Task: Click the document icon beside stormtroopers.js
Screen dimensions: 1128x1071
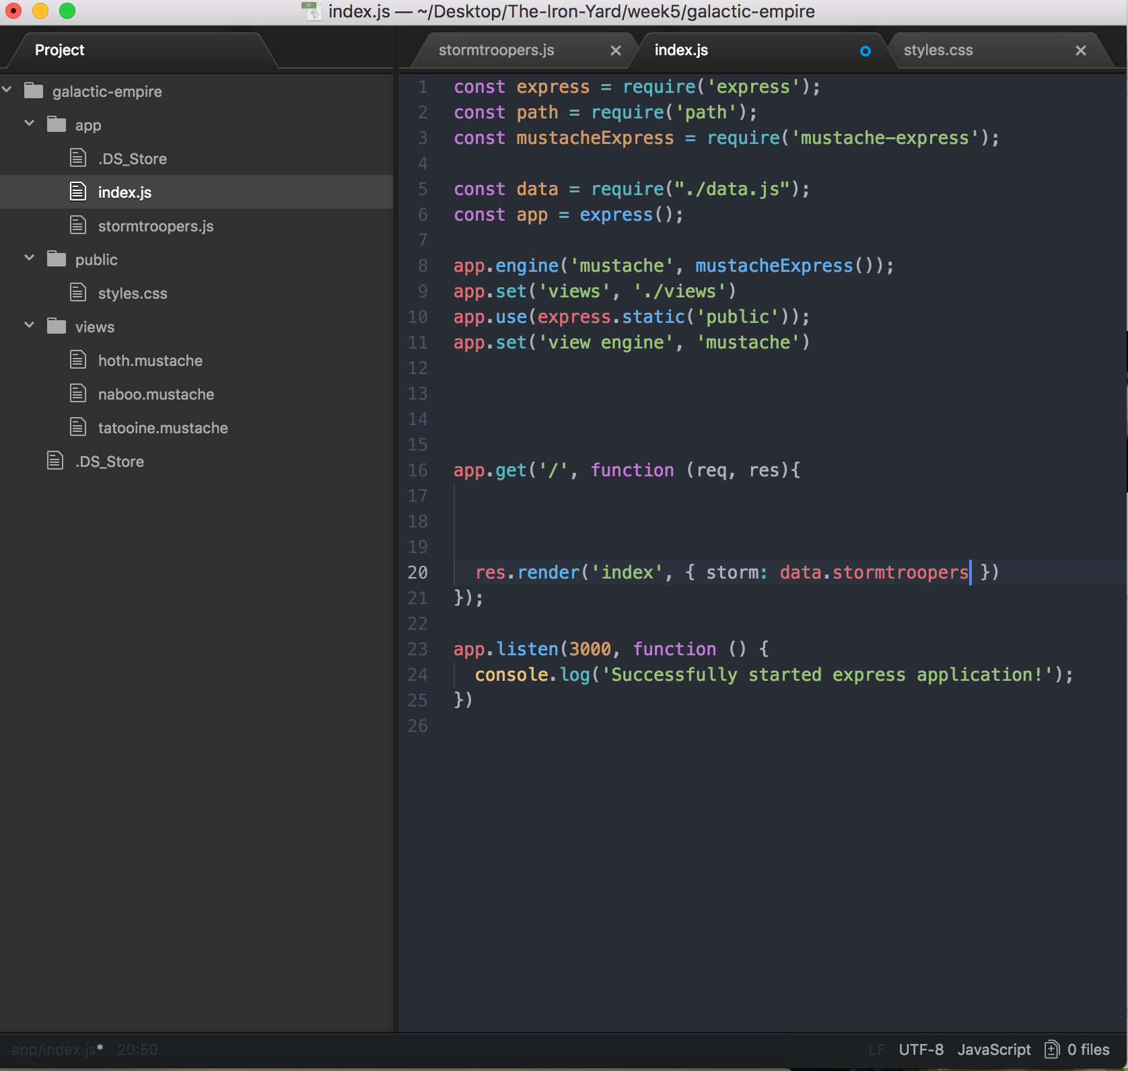Action: tap(78, 225)
